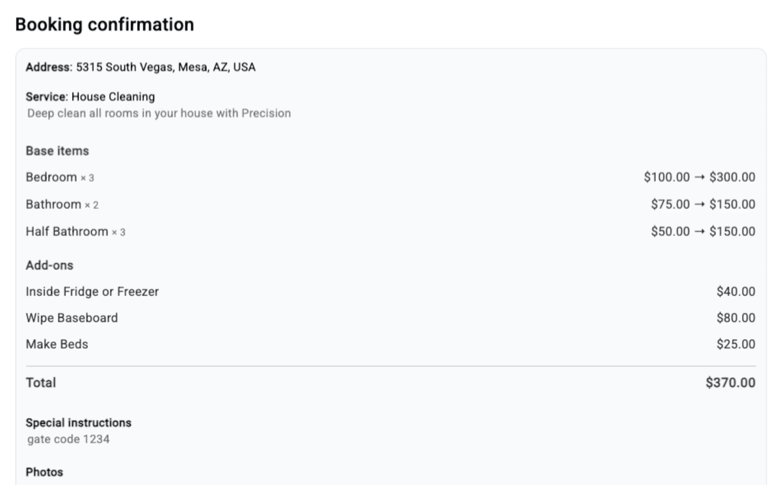Select the Wipe Baseboard add-on
Image resolution: width=783 pixels, height=485 pixels.
(72, 318)
